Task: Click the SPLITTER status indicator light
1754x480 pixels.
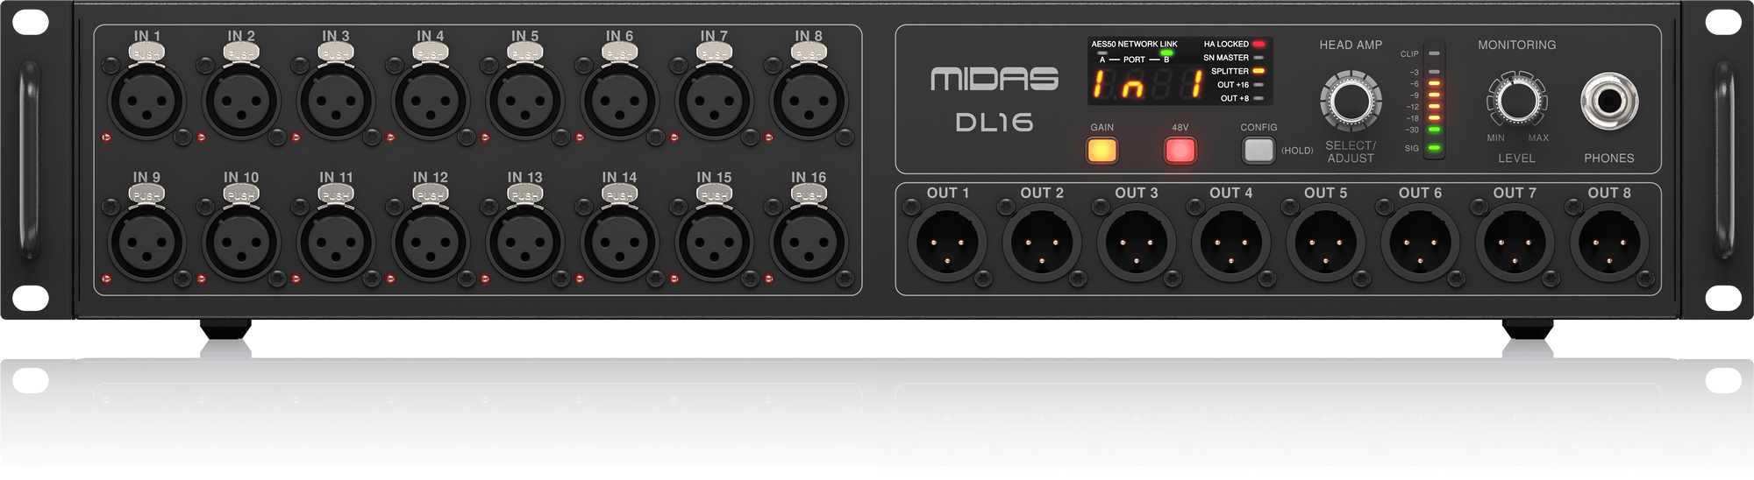Action: (x=1258, y=71)
